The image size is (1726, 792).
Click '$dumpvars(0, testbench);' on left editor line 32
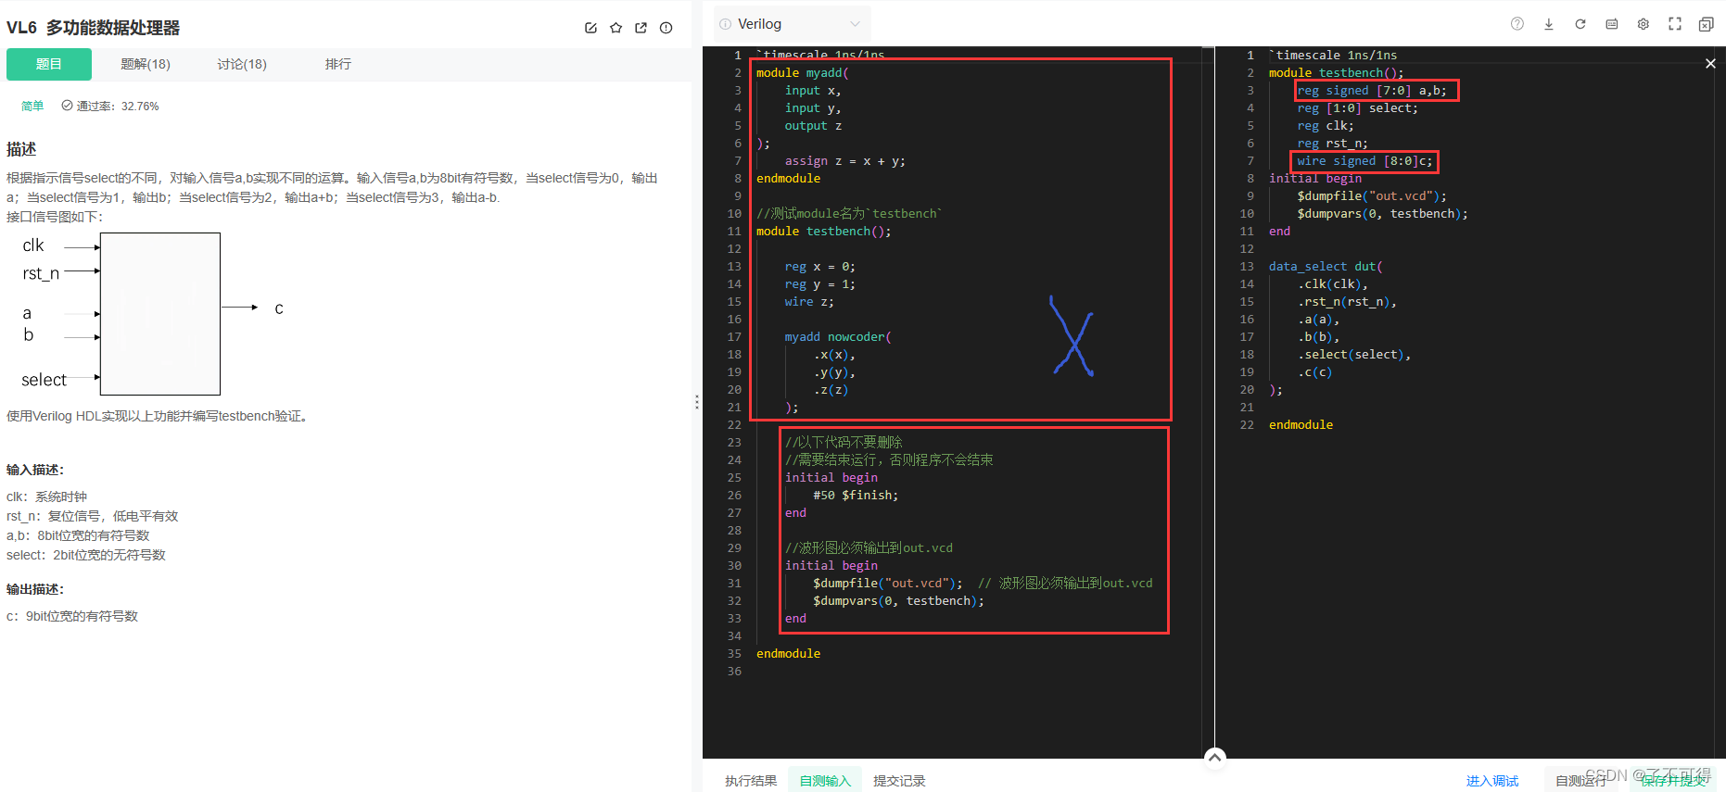[898, 601]
